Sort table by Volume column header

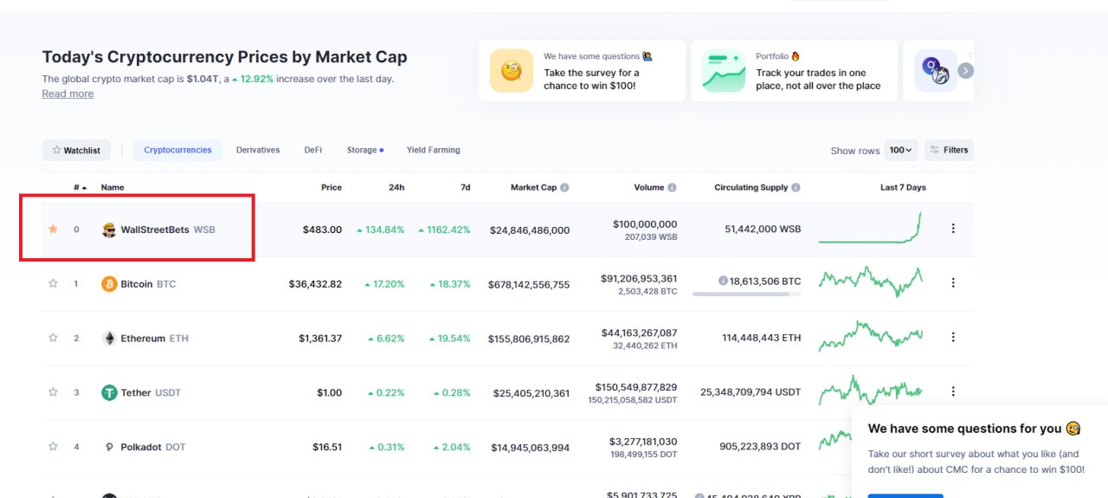tap(648, 187)
